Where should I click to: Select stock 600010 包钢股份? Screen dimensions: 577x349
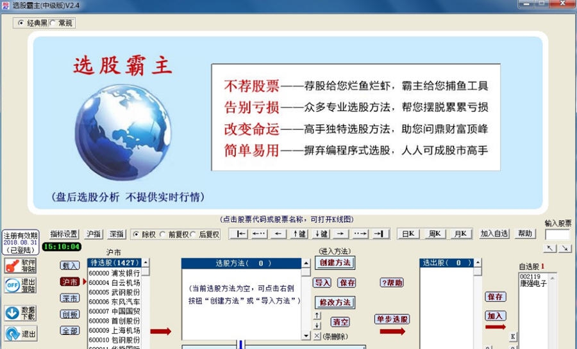[x=115, y=340]
